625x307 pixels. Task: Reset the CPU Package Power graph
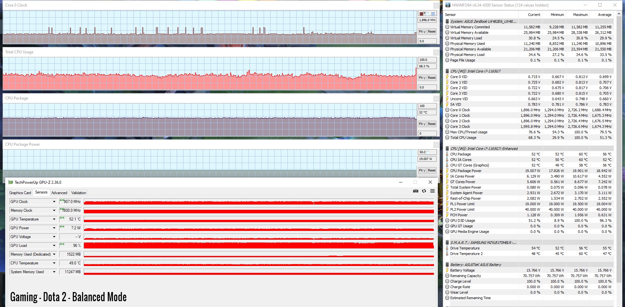tap(432, 170)
